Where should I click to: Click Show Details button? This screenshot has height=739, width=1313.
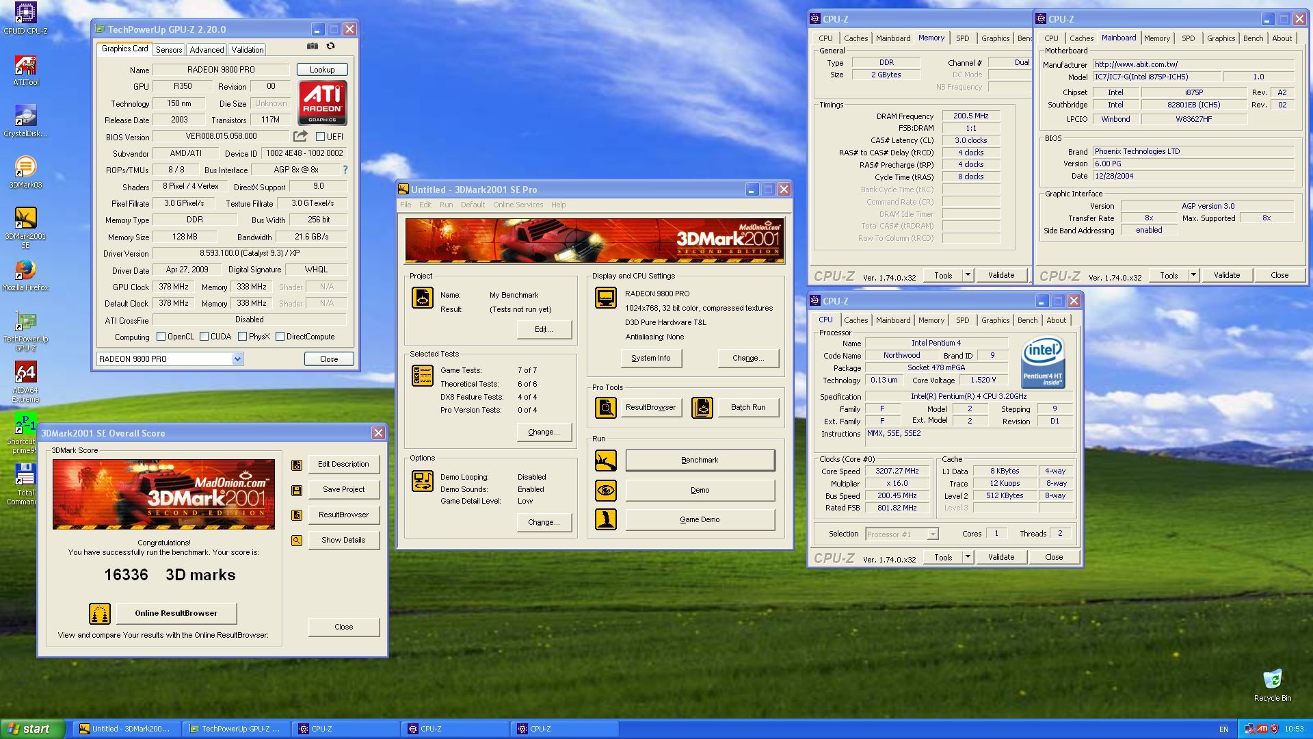pyautogui.click(x=343, y=540)
